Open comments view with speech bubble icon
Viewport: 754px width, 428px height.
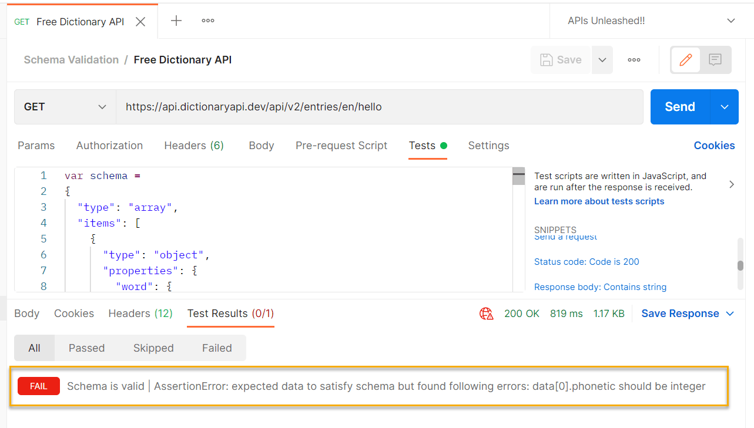[715, 60]
